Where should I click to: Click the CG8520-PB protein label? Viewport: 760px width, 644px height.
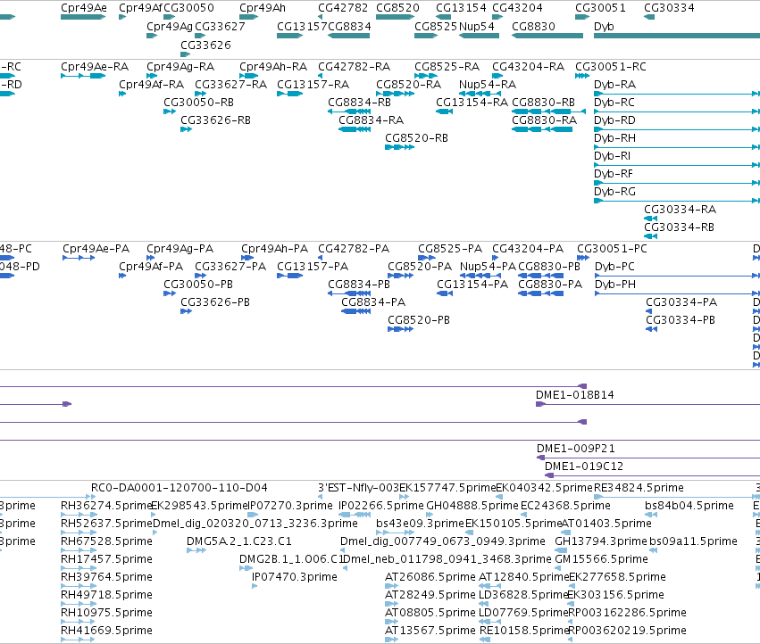point(418,320)
